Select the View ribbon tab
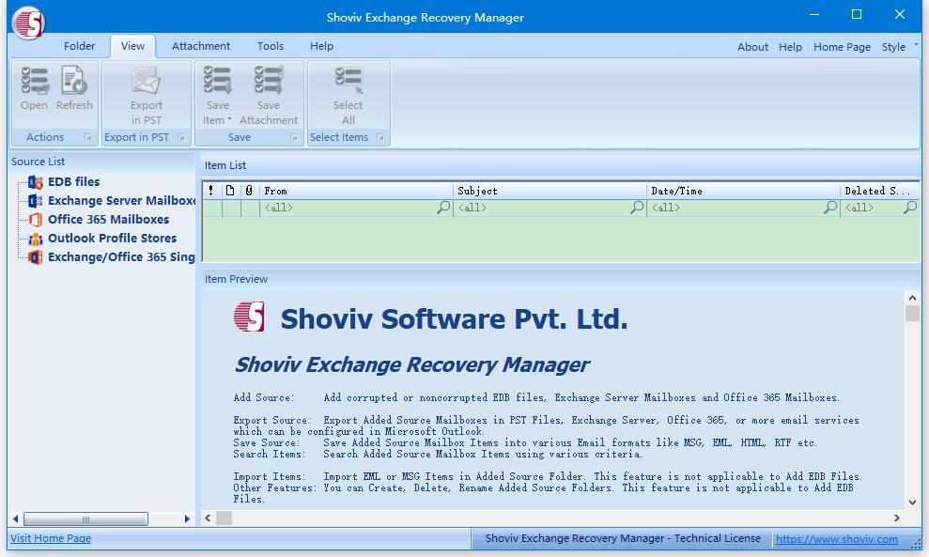The width and height of the screenshot is (929, 557). pos(132,46)
